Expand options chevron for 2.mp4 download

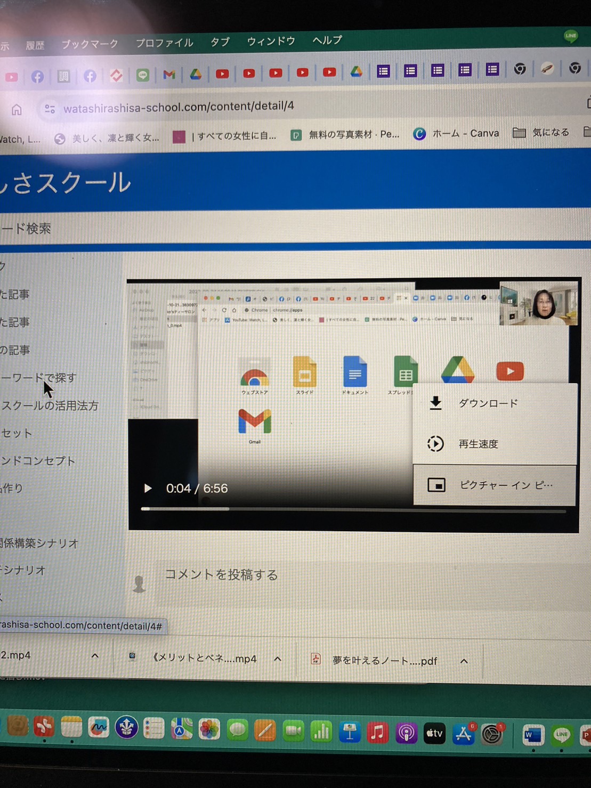[95, 656]
